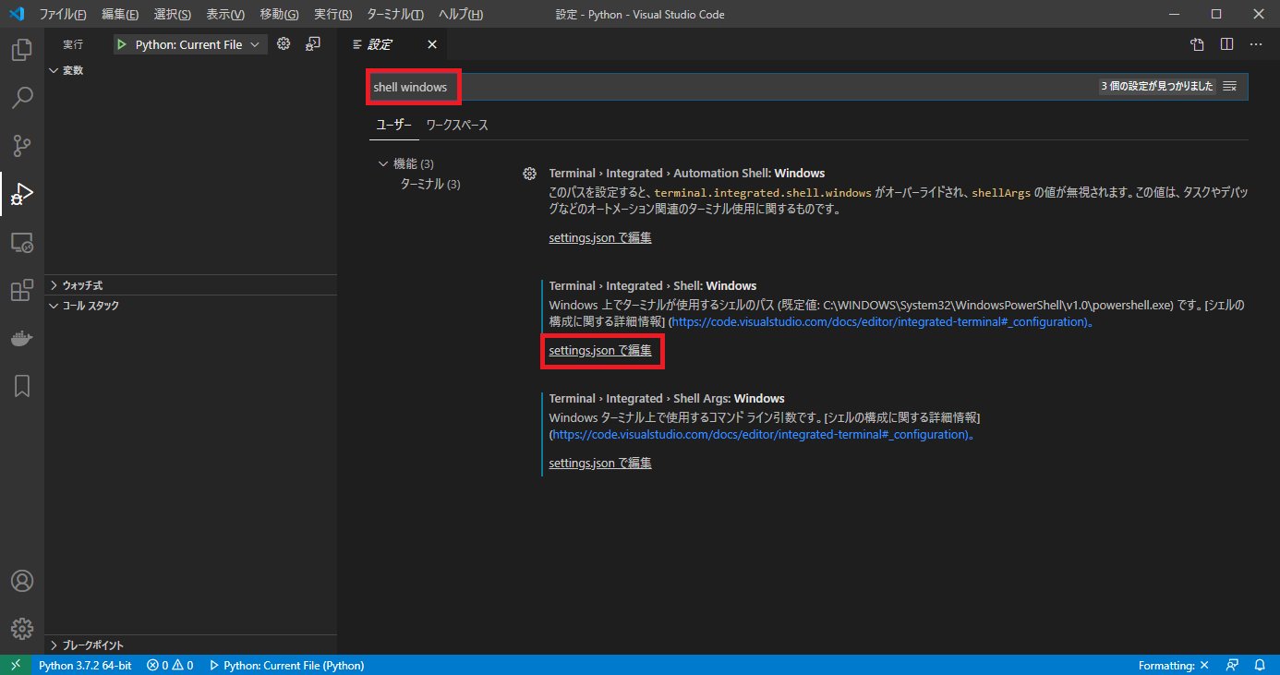Open the Manage gear in activity bar
This screenshot has height=675, width=1280.
pyautogui.click(x=22, y=628)
